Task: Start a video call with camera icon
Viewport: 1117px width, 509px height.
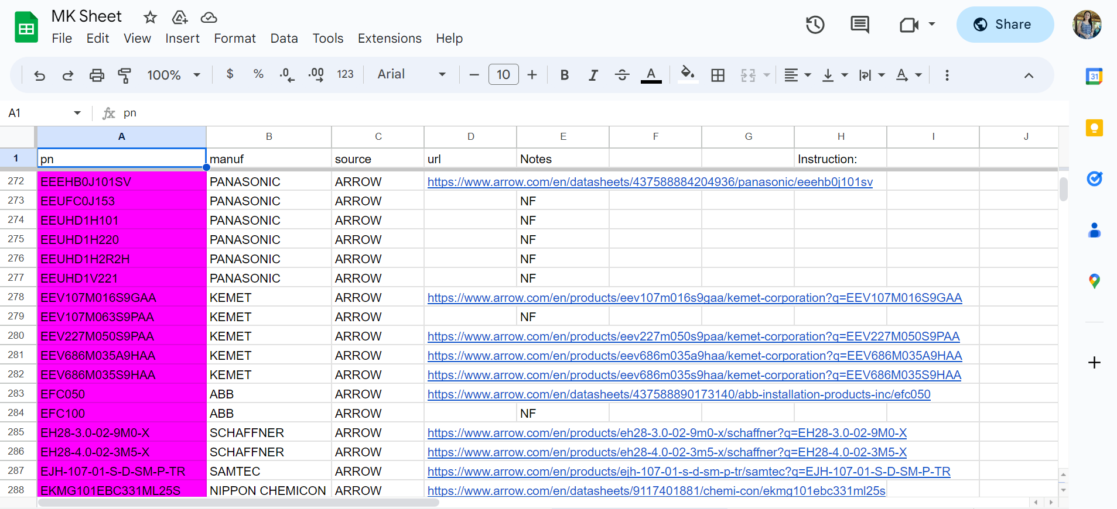Action: coord(909,25)
